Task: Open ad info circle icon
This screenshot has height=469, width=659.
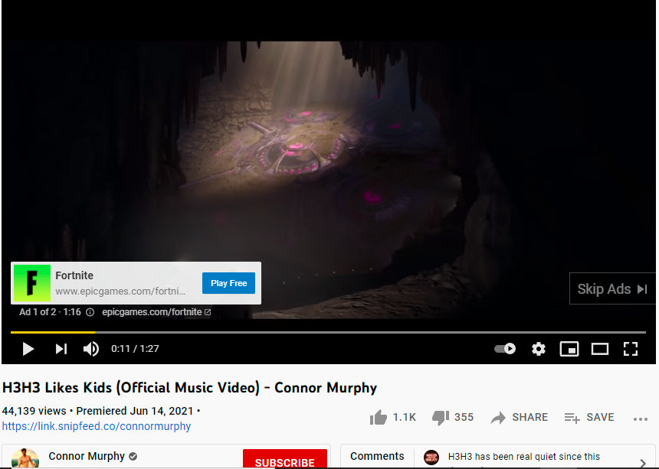Action: pos(90,312)
